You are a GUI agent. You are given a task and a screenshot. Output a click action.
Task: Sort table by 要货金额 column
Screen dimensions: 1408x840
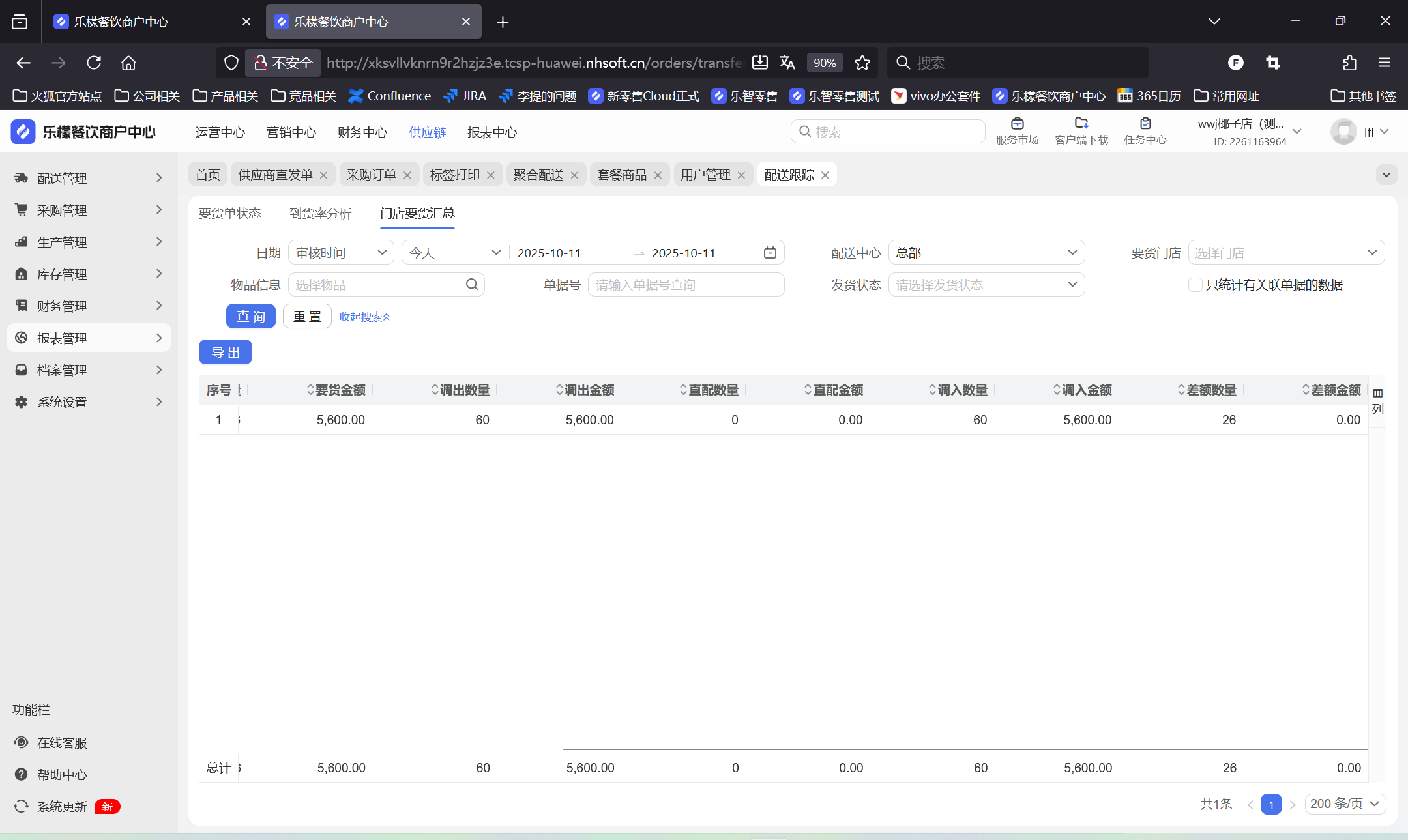[x=336, y=390]
